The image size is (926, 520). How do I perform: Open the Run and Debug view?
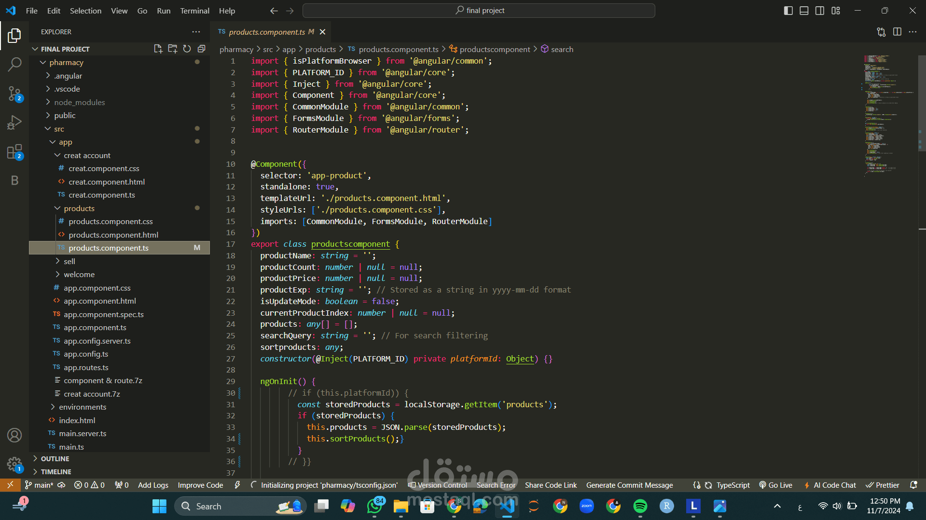(x=14, y=122)
